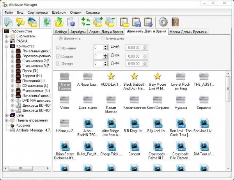Image resolution: width=234 pixels, height=180 pixels.
Task: Click the notepad with gear toolbar icon
Action: pos(71,22)
